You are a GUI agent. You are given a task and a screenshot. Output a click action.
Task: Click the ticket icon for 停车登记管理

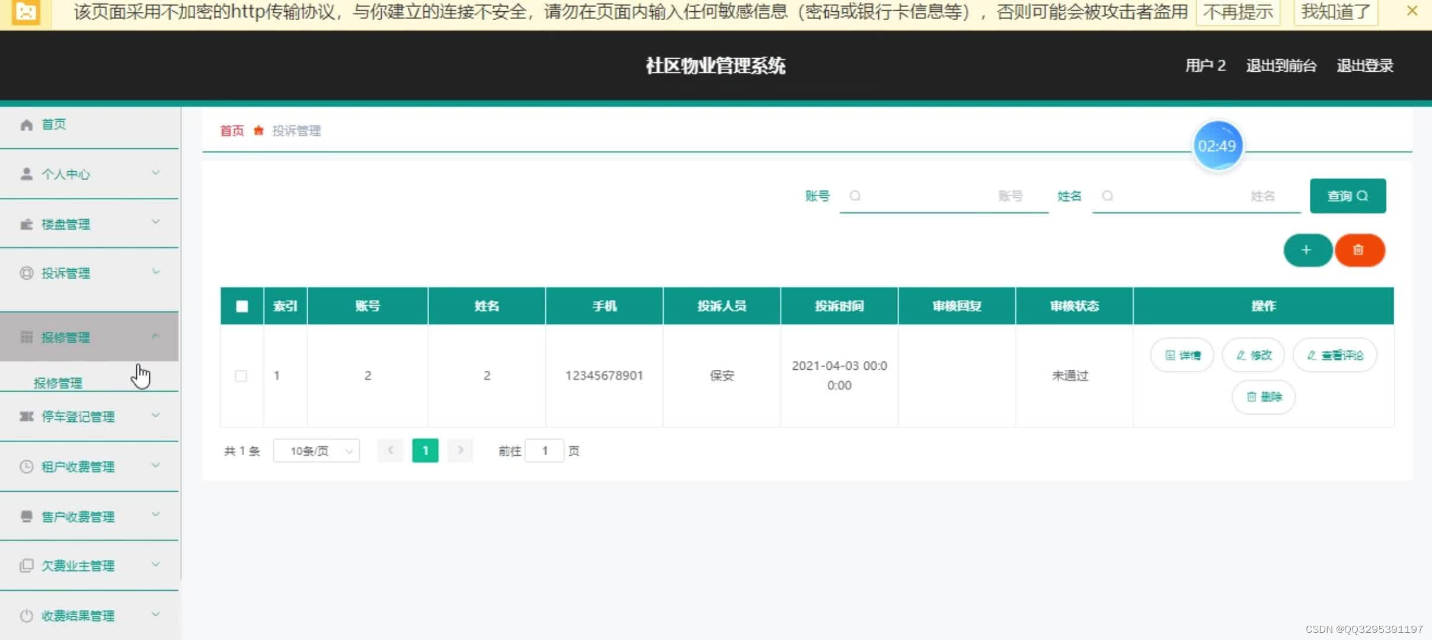26,417
